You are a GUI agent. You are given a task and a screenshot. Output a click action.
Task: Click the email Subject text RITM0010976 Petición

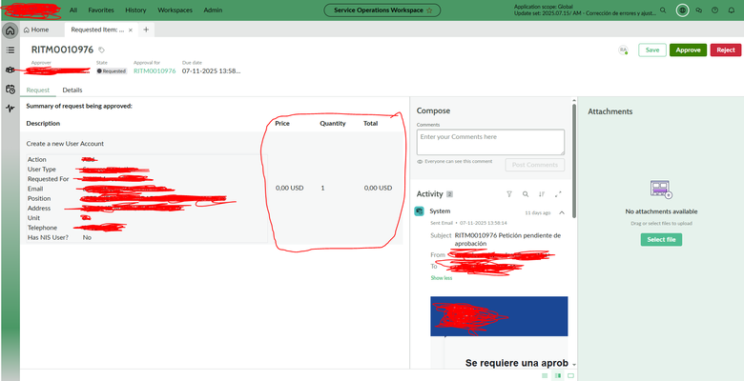tap(507, 239)
